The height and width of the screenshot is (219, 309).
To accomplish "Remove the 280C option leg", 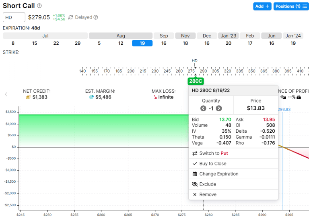I will (208, 194).
